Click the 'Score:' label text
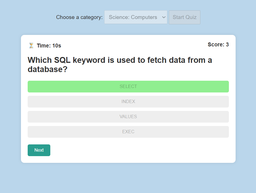 click(216, 44)
